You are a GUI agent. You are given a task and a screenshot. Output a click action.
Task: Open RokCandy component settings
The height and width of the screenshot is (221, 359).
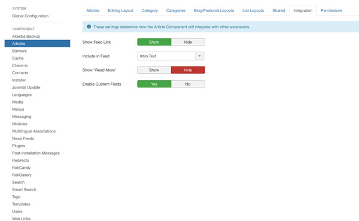(21, 168)
